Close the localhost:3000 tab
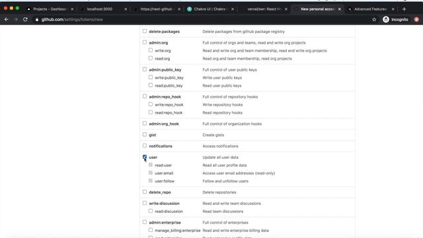This screenshot has width=423, height=238. 126,9
